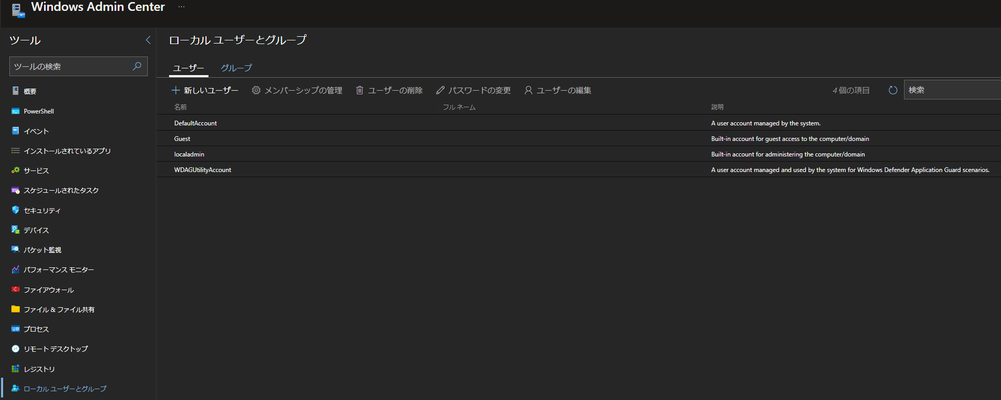The width and height of the screenshot is (1001, 400).
Task: Sort by the フル ネーム column header
Action: tap(459, 107)
